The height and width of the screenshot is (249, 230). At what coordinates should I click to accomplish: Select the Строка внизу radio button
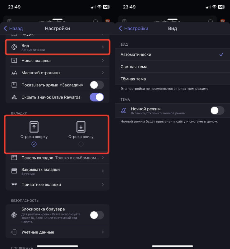(x=80, y=144)
